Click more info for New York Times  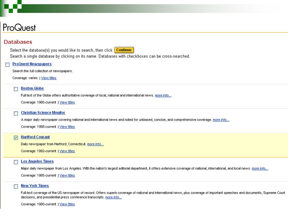tap(113, 197)
